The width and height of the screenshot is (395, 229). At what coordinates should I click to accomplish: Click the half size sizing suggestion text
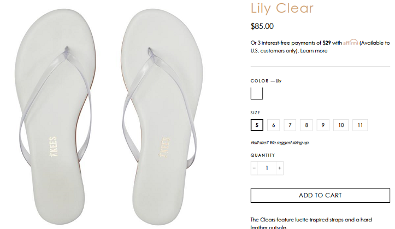[280, 143]
